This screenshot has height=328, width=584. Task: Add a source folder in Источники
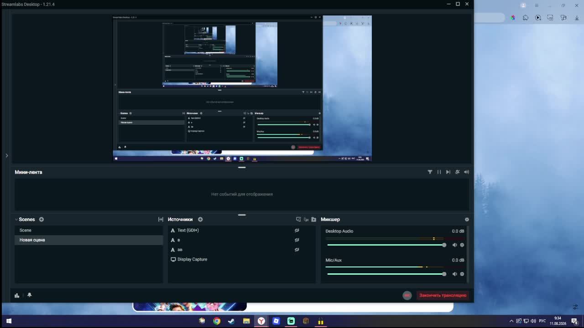[x=313, y=220]
